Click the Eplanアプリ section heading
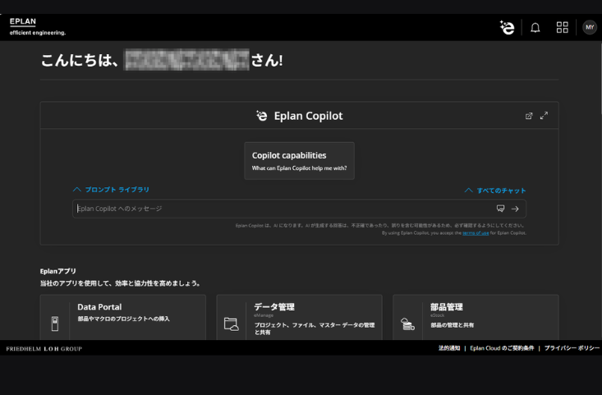This screenshot has height=395, width=602. pyautogui.click(x=58, y=271)
